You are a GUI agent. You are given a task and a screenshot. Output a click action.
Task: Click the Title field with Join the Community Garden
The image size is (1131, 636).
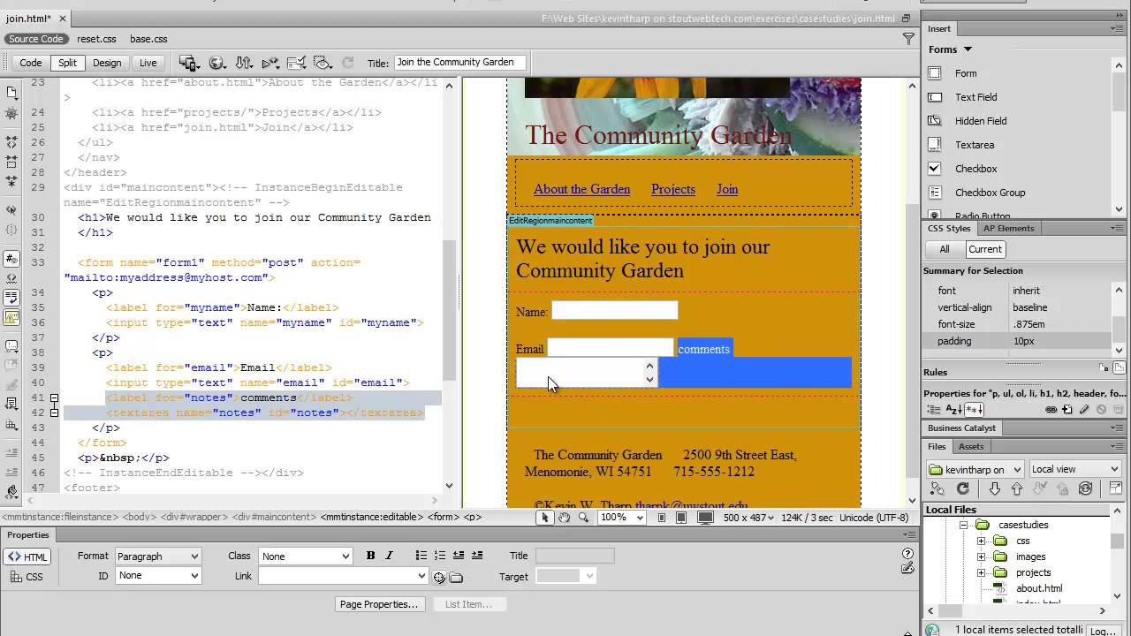click(459, 63)
